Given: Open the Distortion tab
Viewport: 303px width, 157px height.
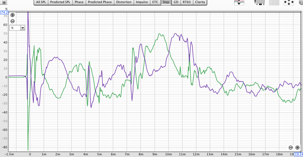Looking at the screenshot, I should (x=124, y=2).
